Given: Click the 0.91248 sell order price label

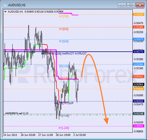Looking at the screenshot, I should coord(139,113).
